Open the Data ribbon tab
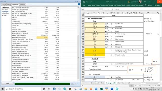 [107, 5]
